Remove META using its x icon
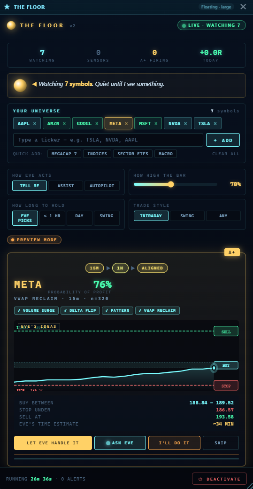Image resolution: width=253 pixels, height=489 pixels. coord(126,124)
